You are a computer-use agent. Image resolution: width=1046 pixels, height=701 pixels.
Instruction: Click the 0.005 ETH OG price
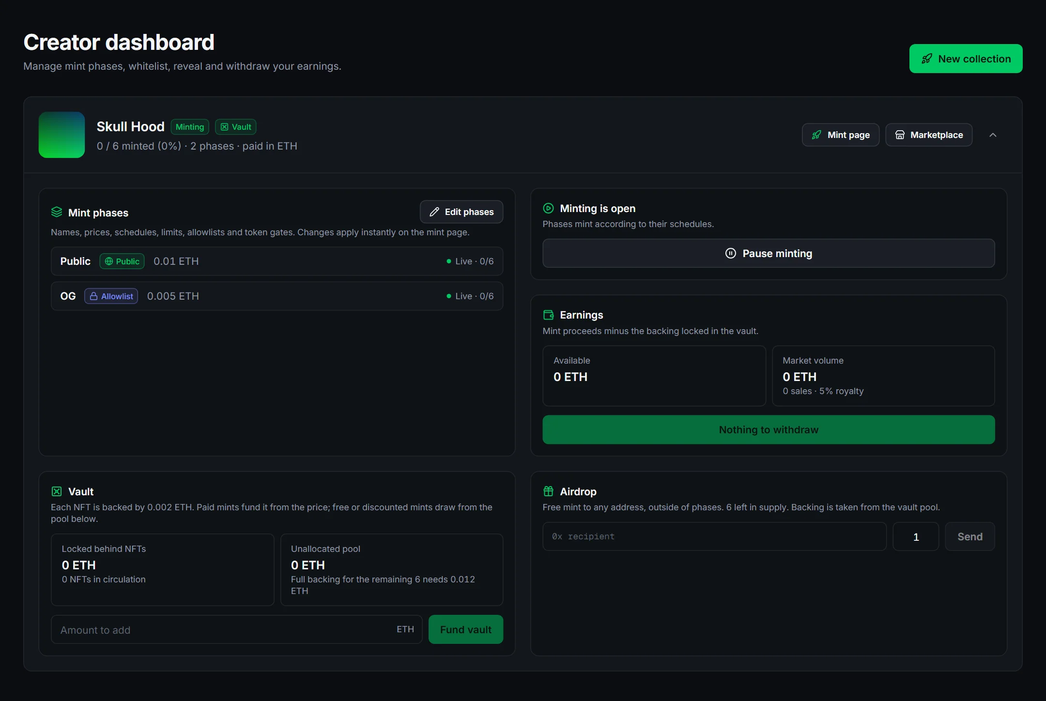pyautogui.click(x=173, y=296)
